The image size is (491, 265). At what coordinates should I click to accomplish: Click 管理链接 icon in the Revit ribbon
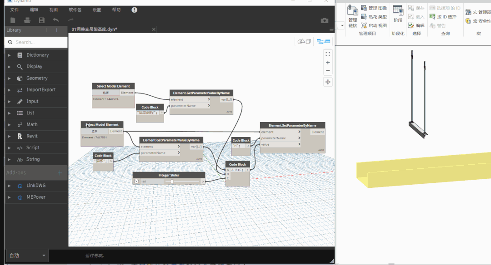[353, 16]
